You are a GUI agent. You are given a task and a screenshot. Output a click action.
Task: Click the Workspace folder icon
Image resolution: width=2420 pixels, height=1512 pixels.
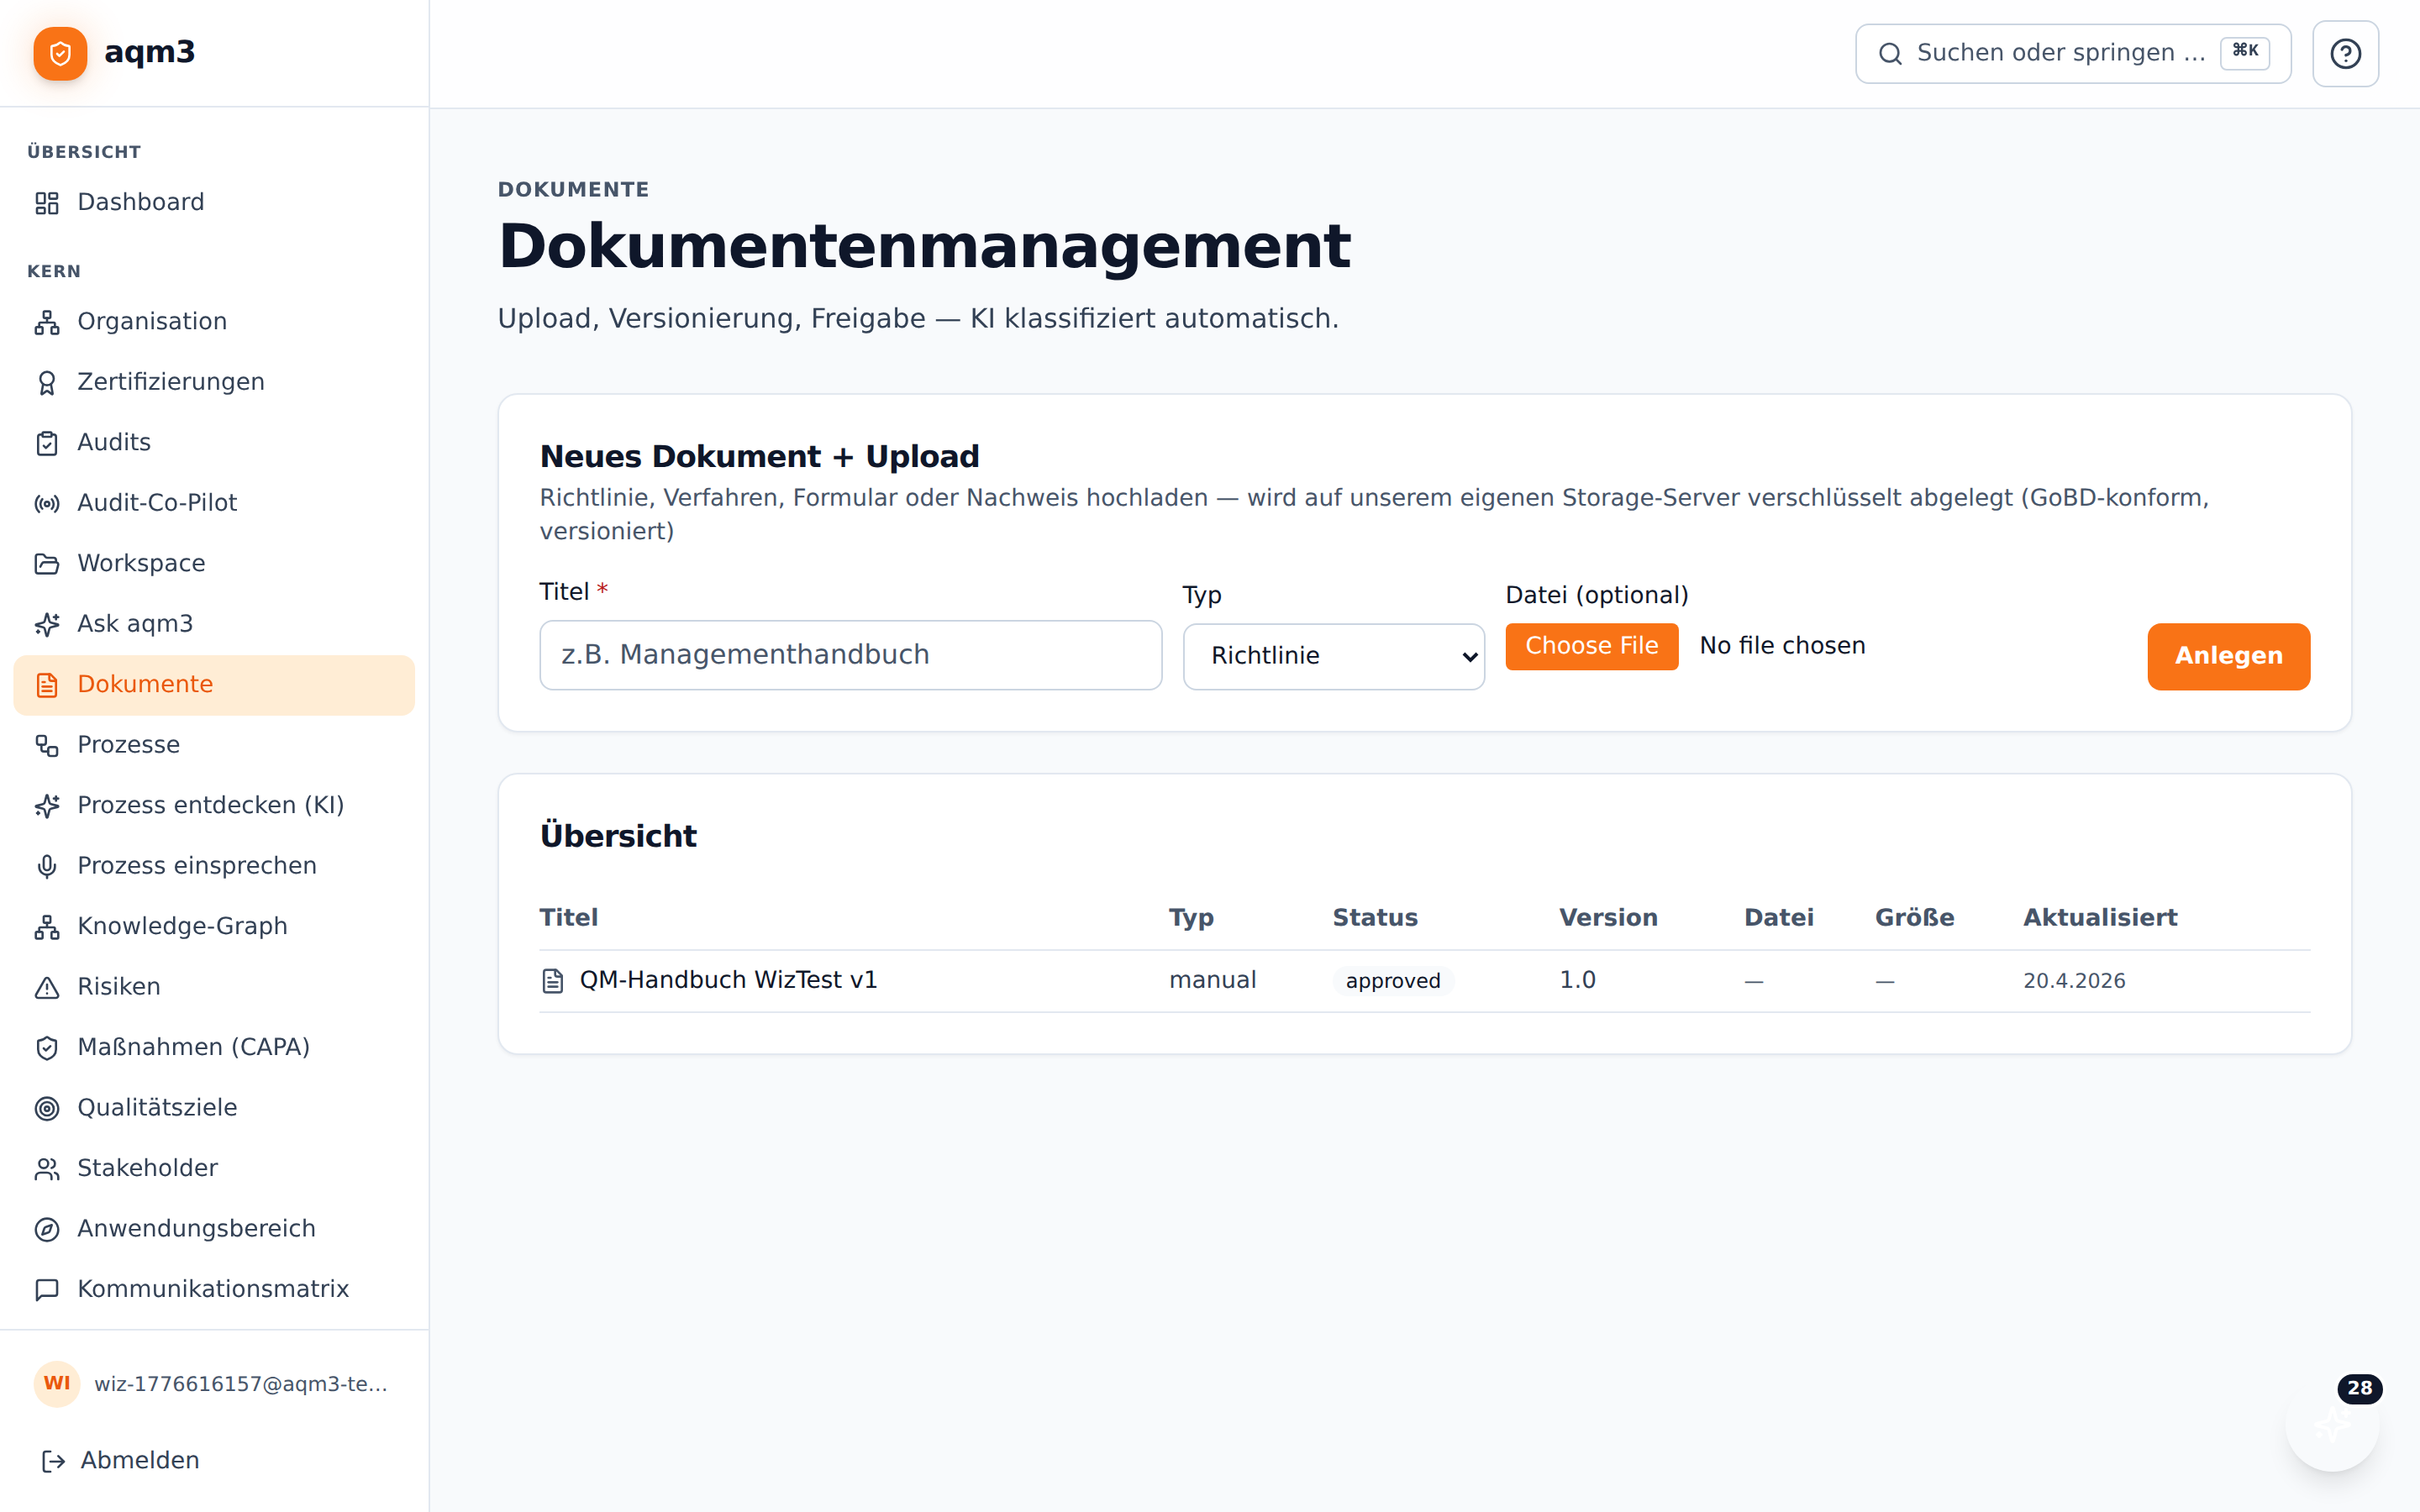pos(47,564)
